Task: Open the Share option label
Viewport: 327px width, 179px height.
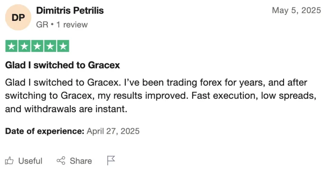Action: tap(81, 161)
